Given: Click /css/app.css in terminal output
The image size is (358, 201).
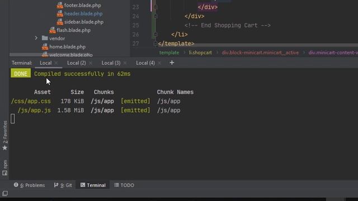Looking at the screenshot, I should (x=31, y=101).
